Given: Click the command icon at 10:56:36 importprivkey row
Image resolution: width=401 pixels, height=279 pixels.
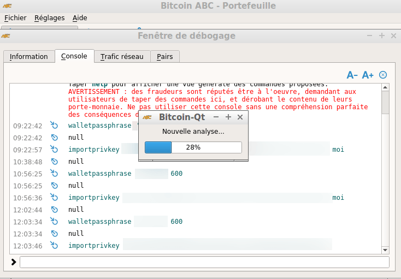Looking at the screenshot, I should tap(54, 197).
